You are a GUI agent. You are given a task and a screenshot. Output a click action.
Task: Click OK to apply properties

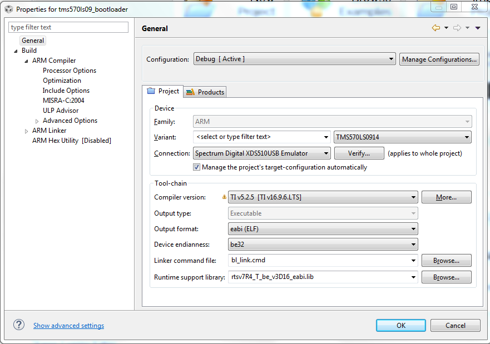[401, 326]
